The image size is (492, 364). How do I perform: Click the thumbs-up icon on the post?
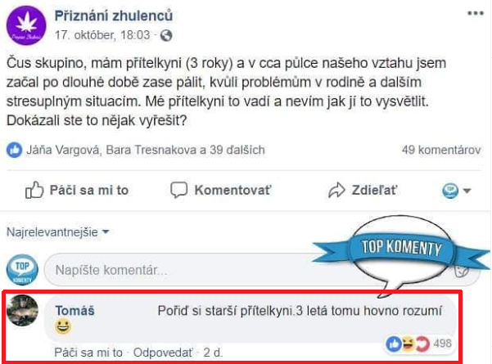coord(34,191)
